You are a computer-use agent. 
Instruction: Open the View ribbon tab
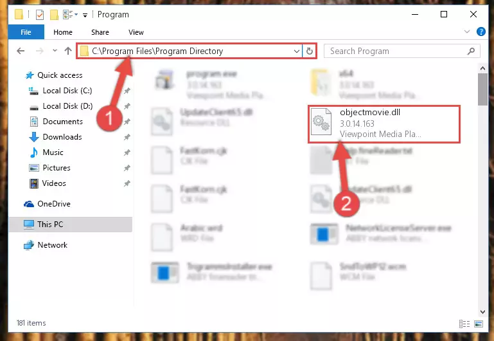136,32
